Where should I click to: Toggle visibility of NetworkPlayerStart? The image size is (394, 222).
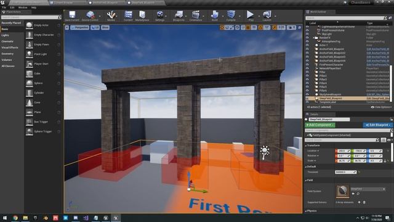coord(307,68)
